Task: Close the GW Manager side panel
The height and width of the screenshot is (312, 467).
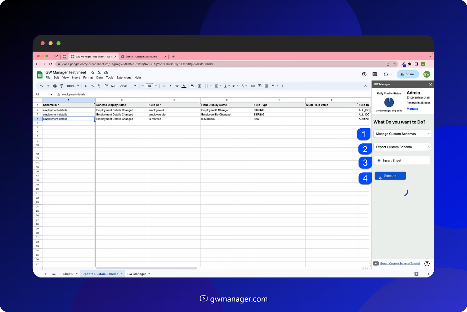Action: tap(431, 84)
